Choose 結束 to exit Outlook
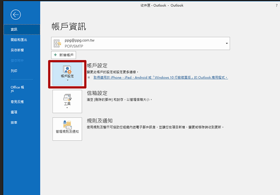Image resolution: width=280 pixels, height=195 pixels. click(14, 123)
